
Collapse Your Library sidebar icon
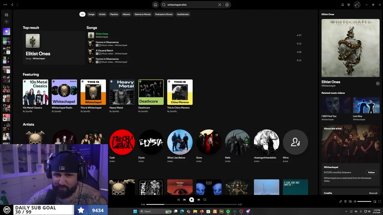click(6, 15)
